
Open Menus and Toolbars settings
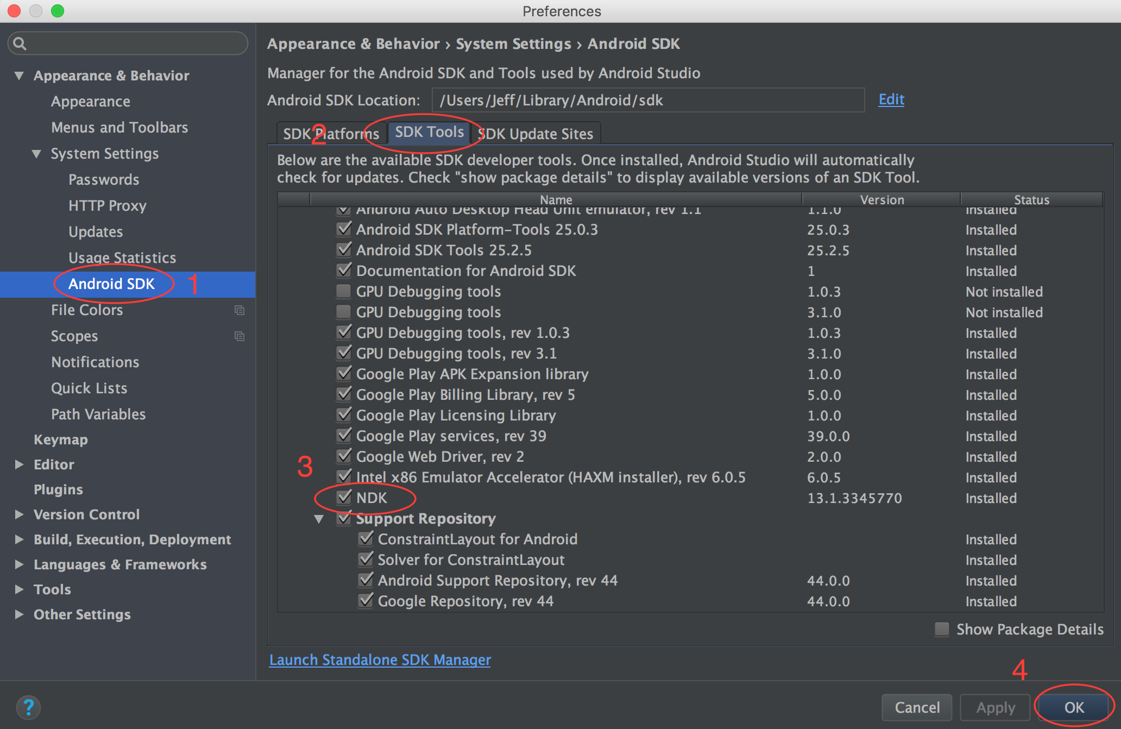(x=119, y=128)
